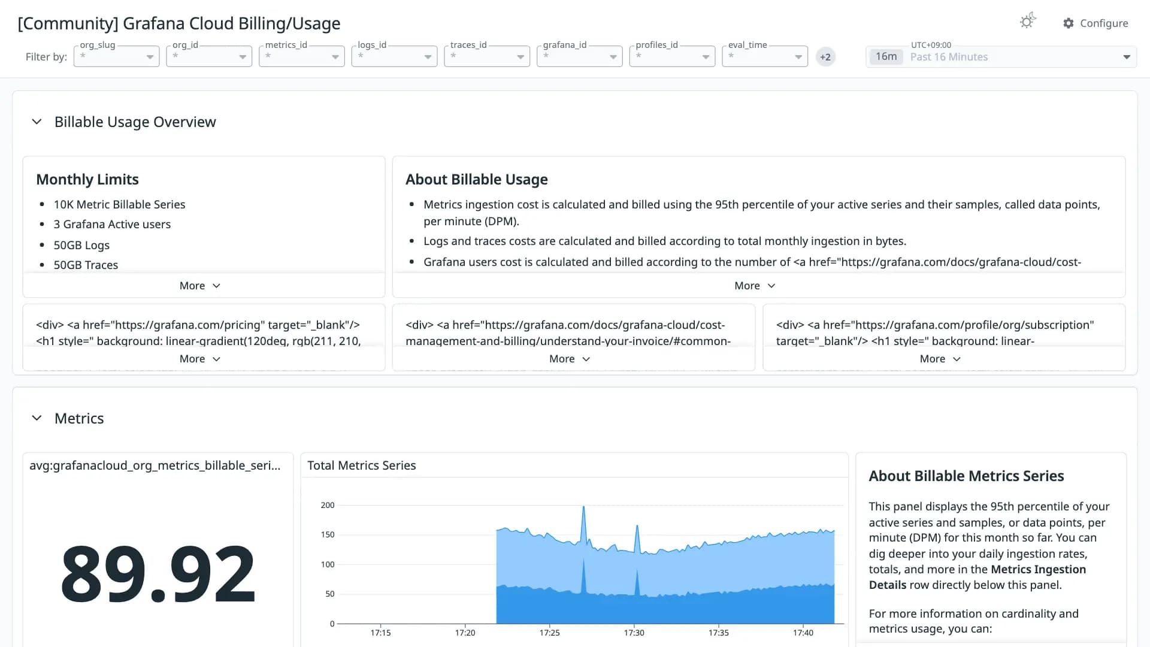Click the '10K Metric Billable Series' list item
Screen dimensions: 1150x647
point(119,204)
